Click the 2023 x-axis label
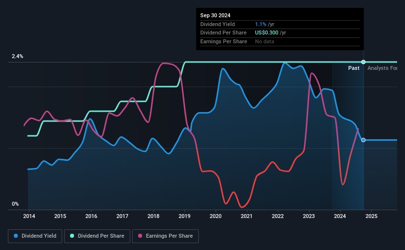The width and height of the screenshot is (405, 250). click(x=309, y=216)
